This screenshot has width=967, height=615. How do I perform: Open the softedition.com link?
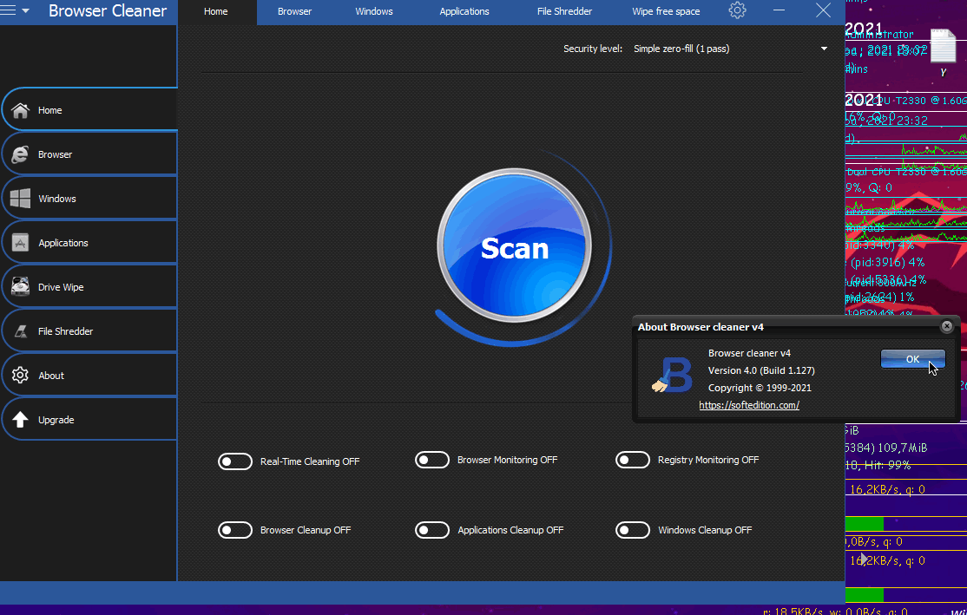[749, 405]
